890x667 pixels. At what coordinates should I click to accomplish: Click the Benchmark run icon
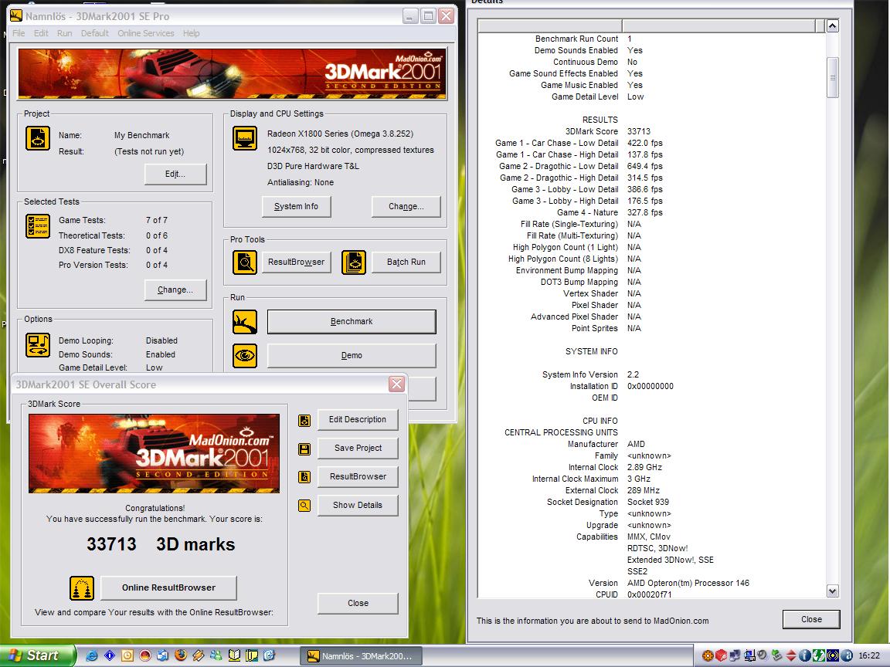click(x=245, y=322)
